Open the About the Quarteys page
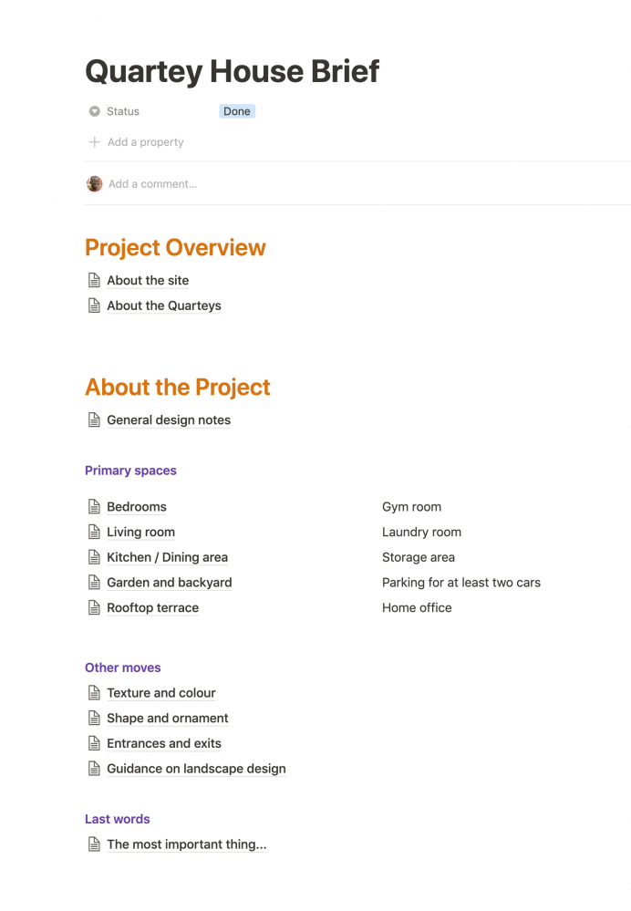 click(164, 306)
